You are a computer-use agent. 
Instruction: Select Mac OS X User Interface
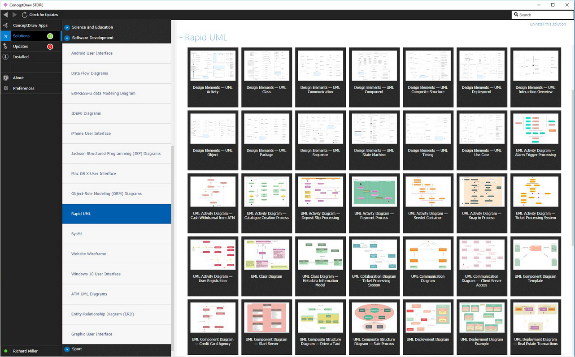(117, 174)
